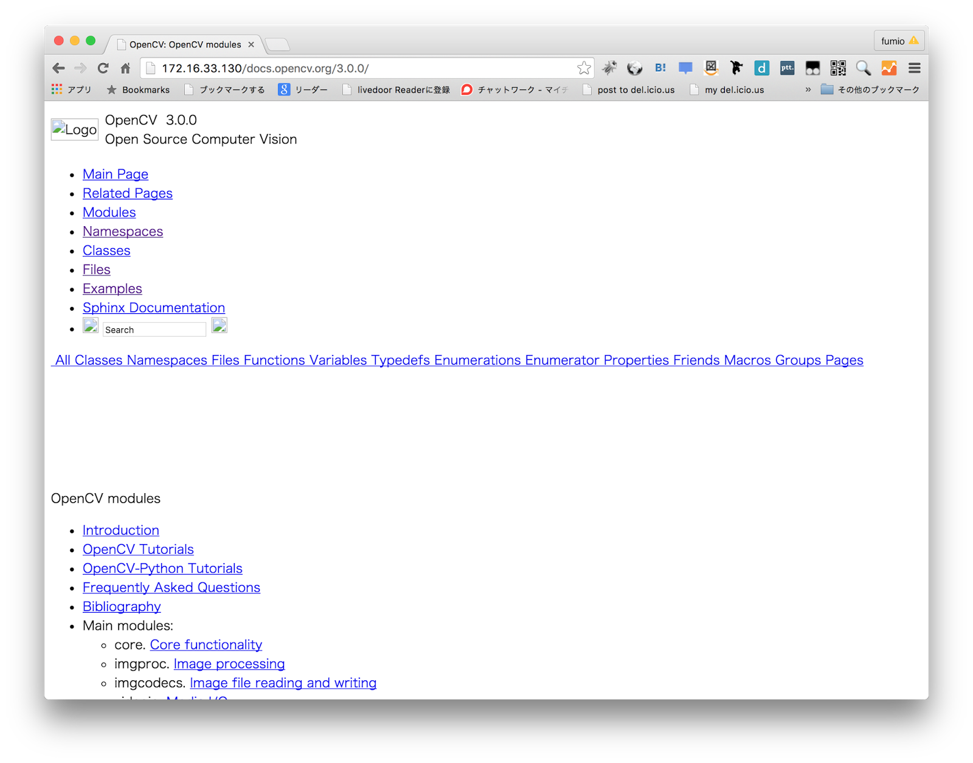Open the Namespaces navigation link
This screenshot has width=973, height=763.
pos(123,232)
